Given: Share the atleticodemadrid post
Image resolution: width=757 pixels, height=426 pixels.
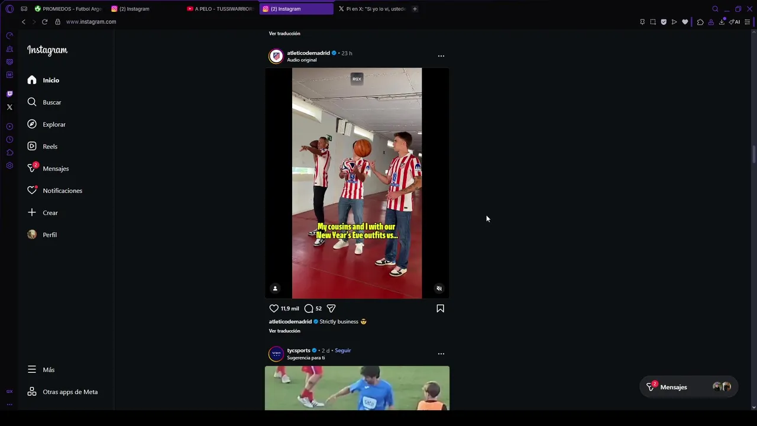Looking at the screenshot, I should tap(331, 308).
